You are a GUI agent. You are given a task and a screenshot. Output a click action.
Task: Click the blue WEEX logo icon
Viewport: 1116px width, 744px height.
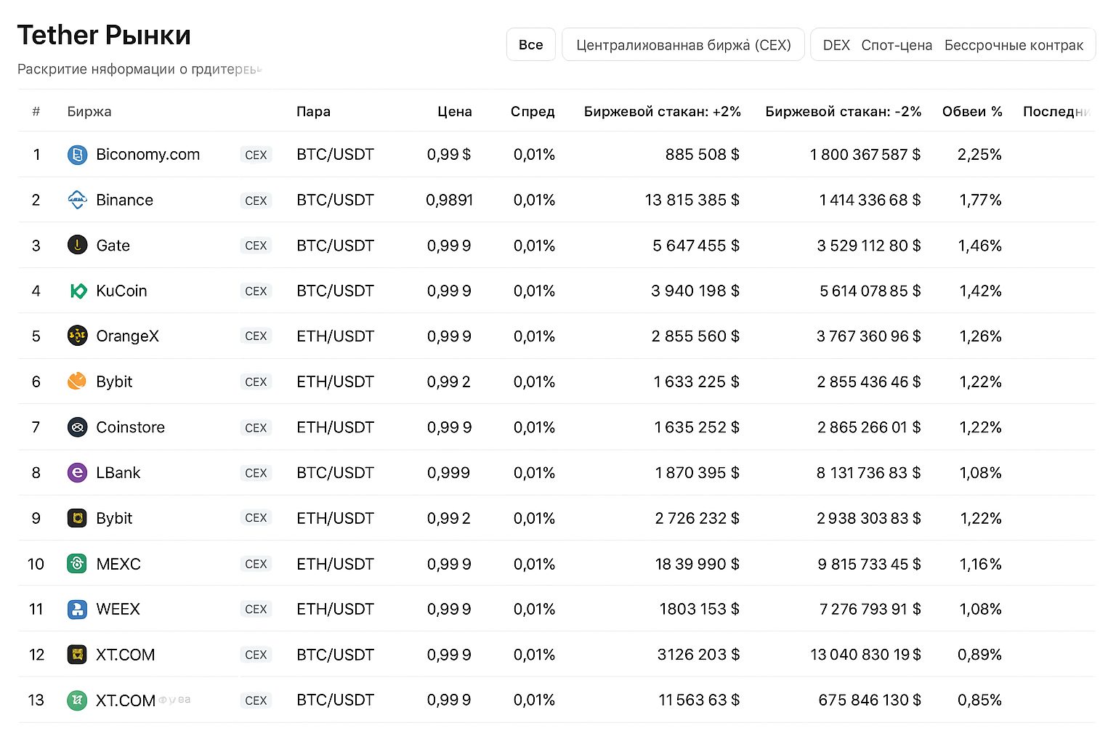[x=77, y=609]
